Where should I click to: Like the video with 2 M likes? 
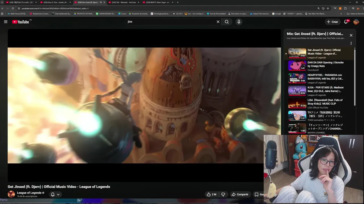(x=211, y=194)
